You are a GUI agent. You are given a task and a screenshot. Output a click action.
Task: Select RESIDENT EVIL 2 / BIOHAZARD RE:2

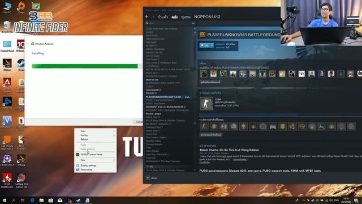[x=166, y=107]
